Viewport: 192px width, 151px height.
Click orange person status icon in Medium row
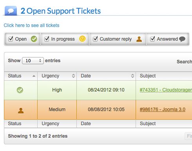point(21,111)
